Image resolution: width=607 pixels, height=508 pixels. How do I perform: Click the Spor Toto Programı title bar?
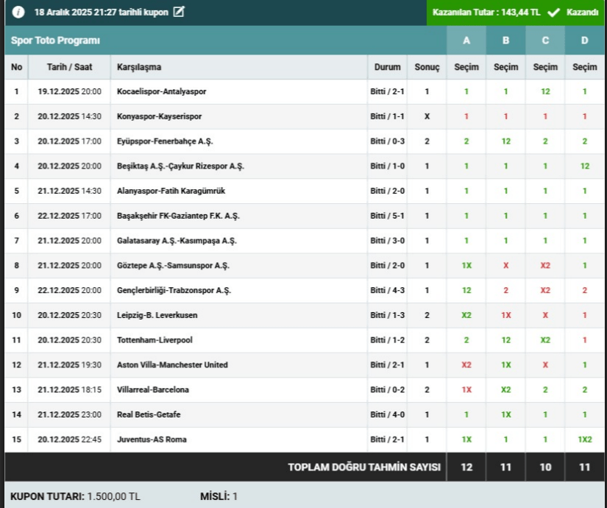[56, 40]
